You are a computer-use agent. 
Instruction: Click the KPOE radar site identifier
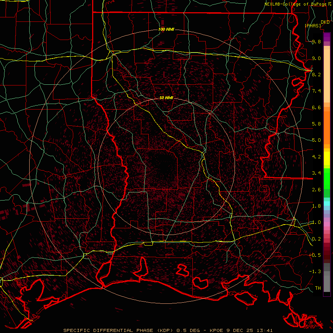coord(216,330)
